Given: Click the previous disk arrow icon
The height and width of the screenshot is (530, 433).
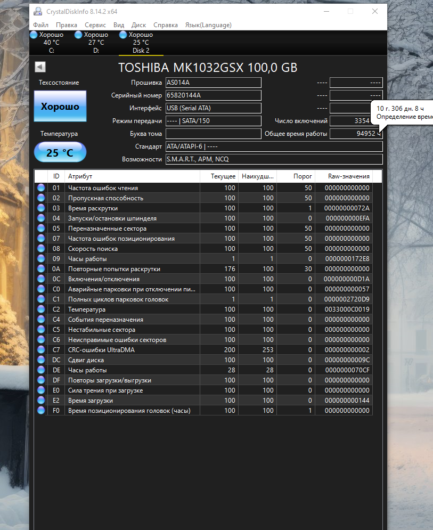Looking at the screenshot, I should [40, 67].
